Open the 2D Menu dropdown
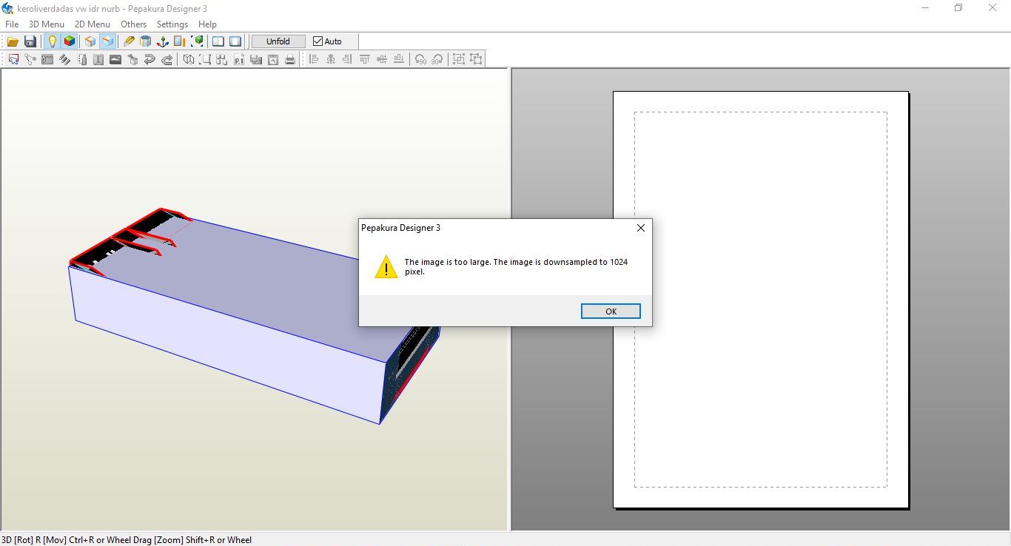The width and height of the screenshot is (1011, 546). [93, 24]
